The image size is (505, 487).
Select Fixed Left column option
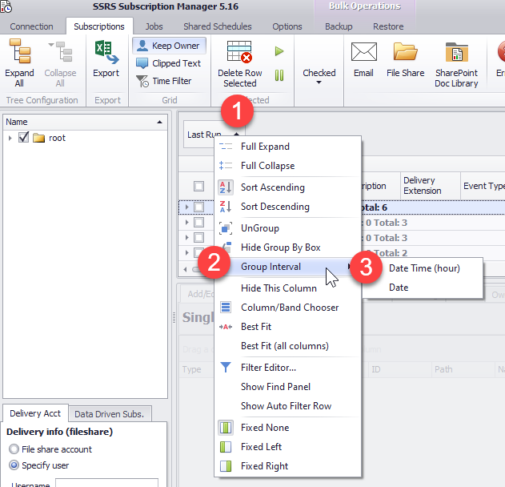click(x=288, y=447)
